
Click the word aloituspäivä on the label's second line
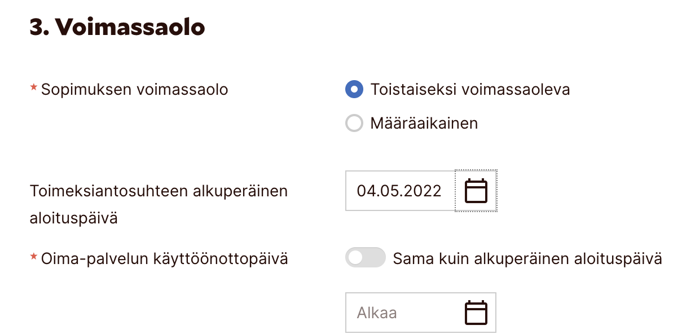click(x=73, y=218)
